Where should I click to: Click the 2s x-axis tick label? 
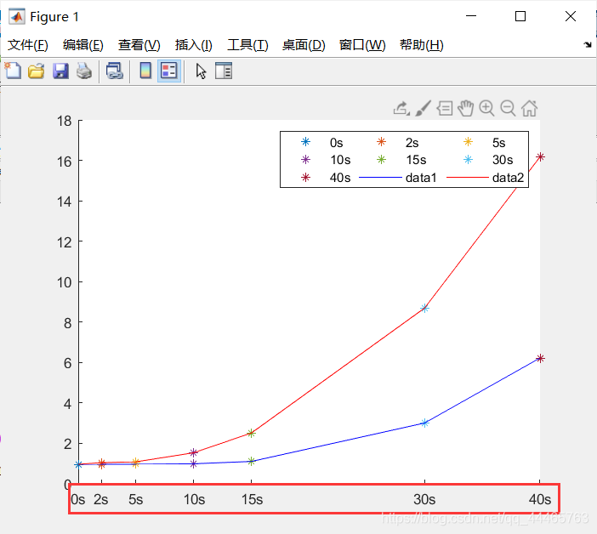pos(101,499)
